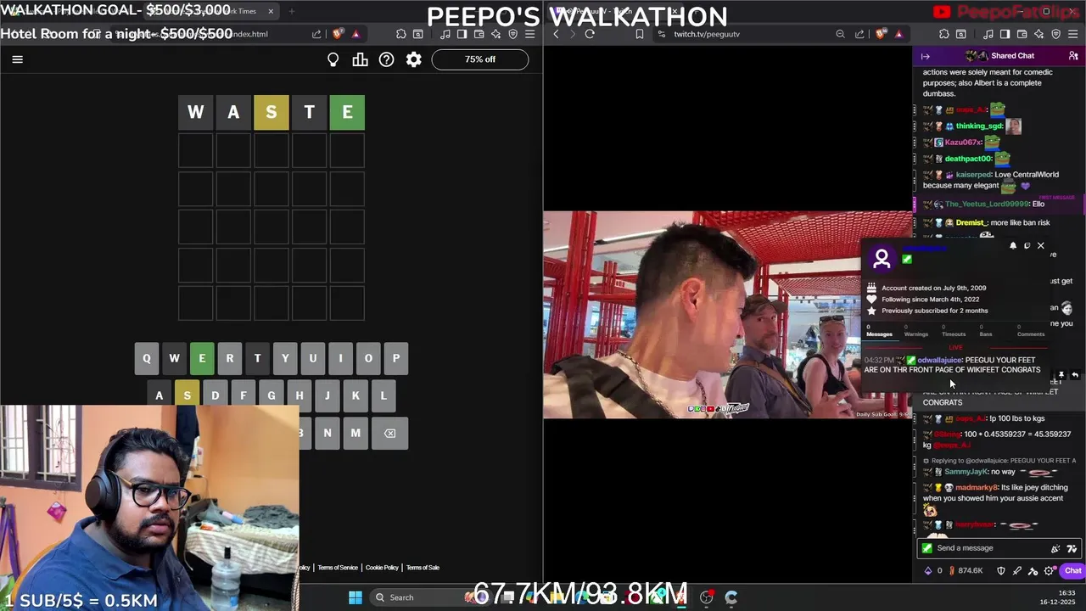This screenshot has height=611, width=1086.
Task: Click the backspace key on Wordle keyboard
Action: [x=389, y=433]
